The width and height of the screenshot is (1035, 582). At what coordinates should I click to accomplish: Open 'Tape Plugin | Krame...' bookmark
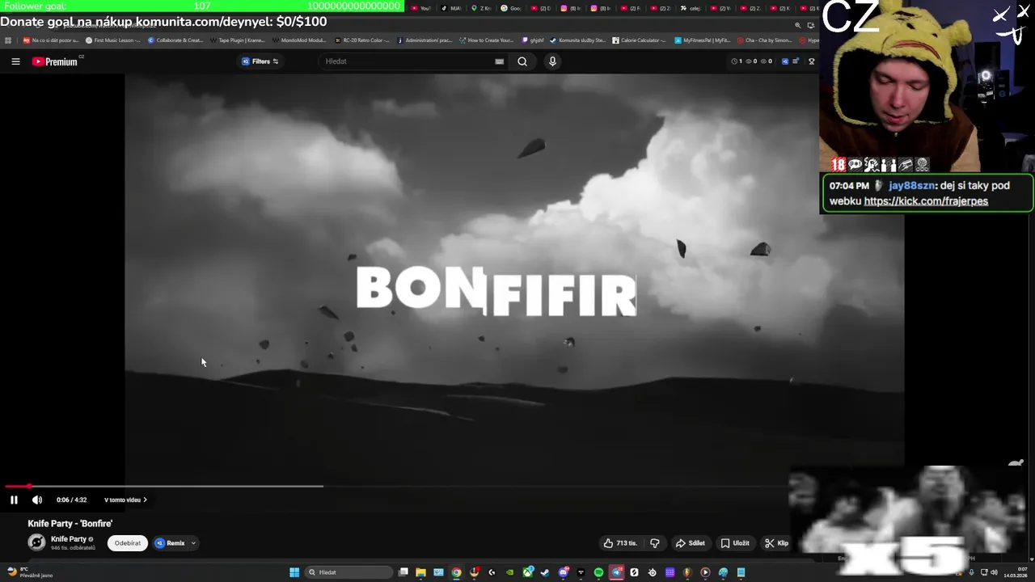coord(238,40)
